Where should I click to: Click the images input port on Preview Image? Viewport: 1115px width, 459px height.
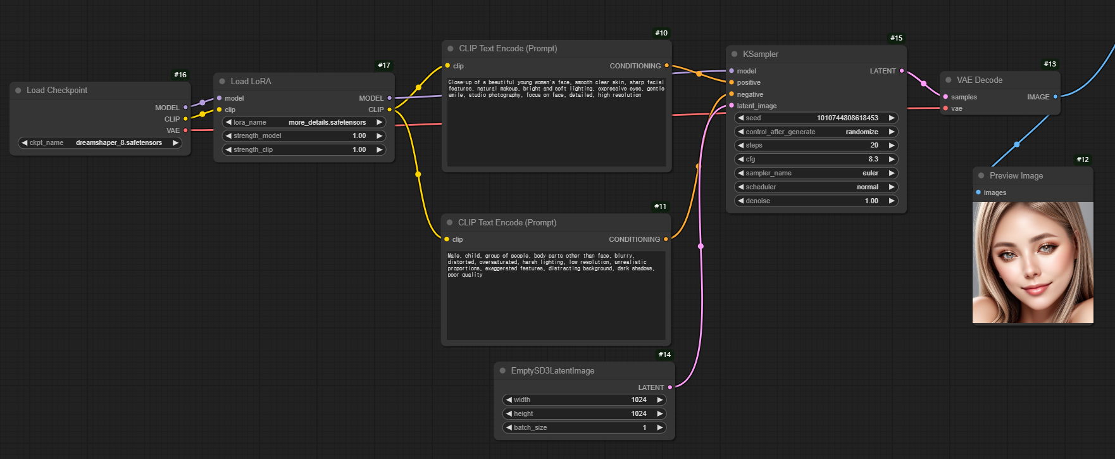[978, 192]
